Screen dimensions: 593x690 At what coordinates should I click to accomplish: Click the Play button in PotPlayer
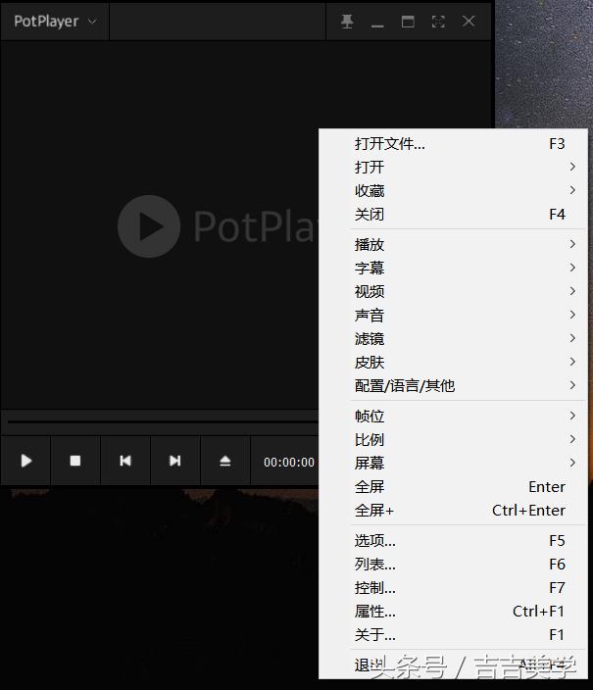coord(25,461)
